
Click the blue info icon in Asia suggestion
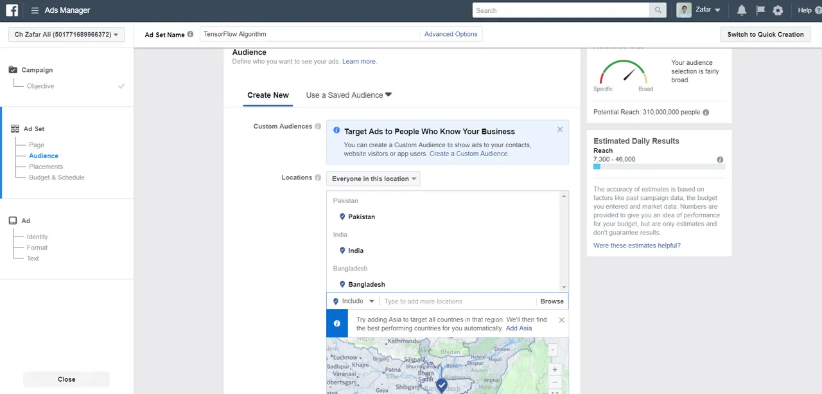point(337,323)
